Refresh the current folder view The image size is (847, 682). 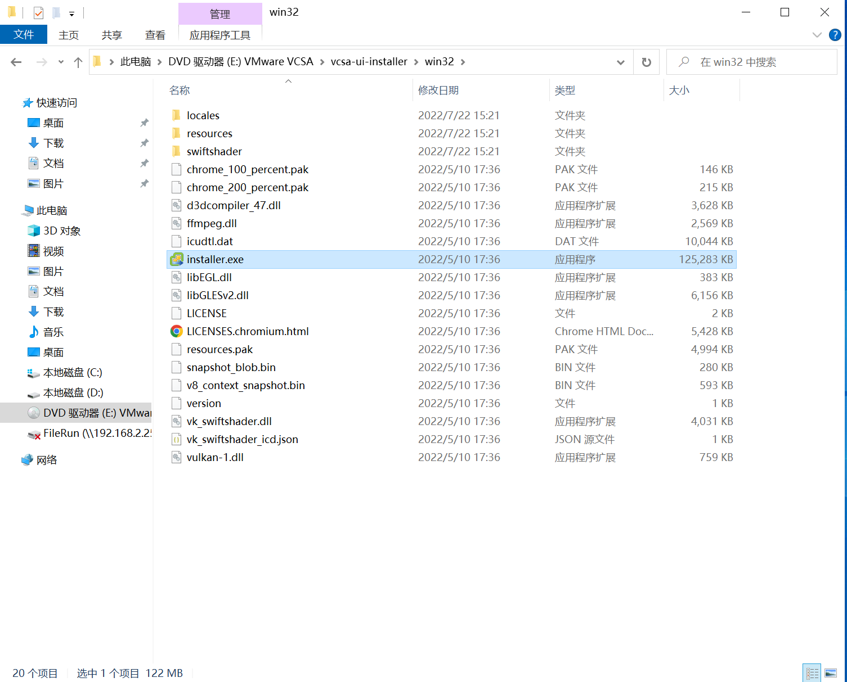pos(647,62)
